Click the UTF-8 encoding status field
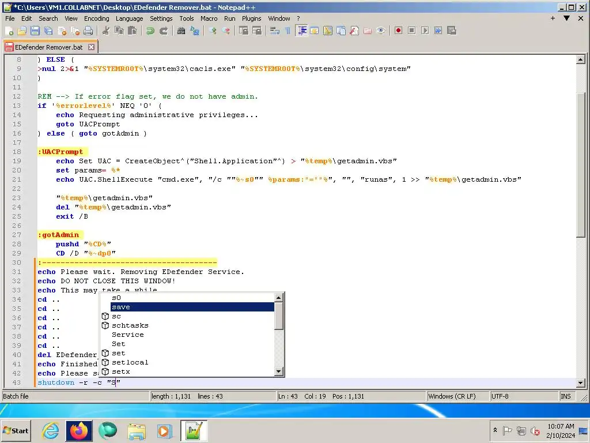Image resolution: width=590 pixels, height=443 pixels. (x=524, y=396)
